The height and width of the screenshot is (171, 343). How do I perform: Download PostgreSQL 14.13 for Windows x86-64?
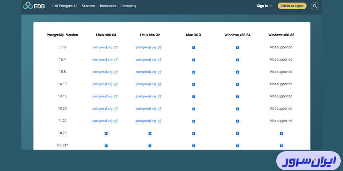[x=237, y=84]
